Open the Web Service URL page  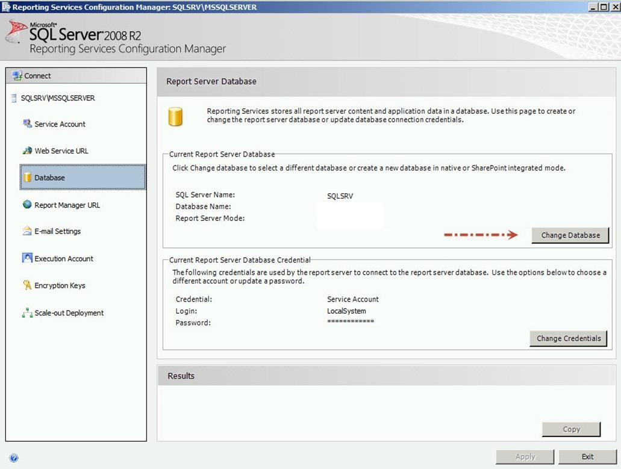61,151
